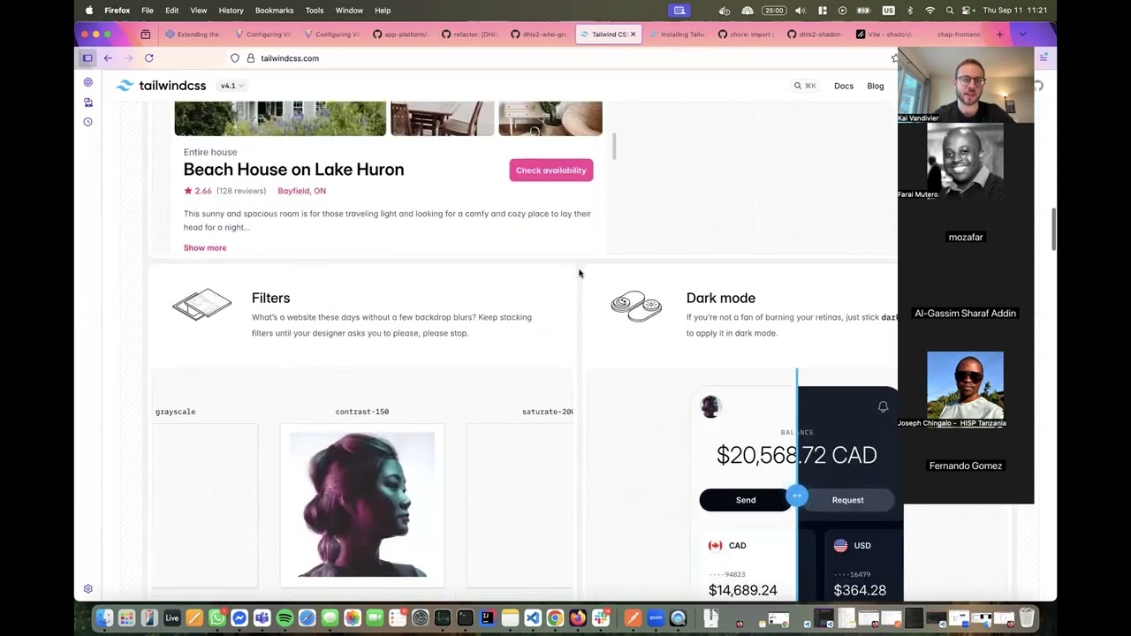The height and width of the screenshot is (636, 1131).
Task: Switch to the Installing Tailwind tab
Action: 677,34
